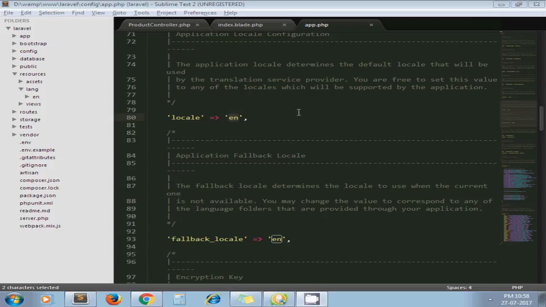Launch Internet Explorer from taskbar
This screenshot has width=546, height=307.
213,299
